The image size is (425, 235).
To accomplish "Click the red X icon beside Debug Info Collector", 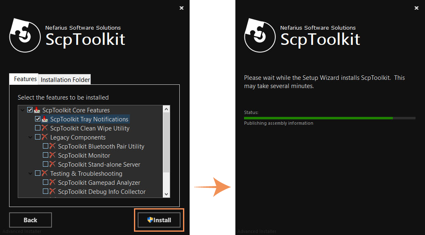I will [52, 191].
